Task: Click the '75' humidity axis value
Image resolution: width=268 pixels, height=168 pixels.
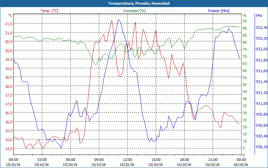Action: [245, 49]
